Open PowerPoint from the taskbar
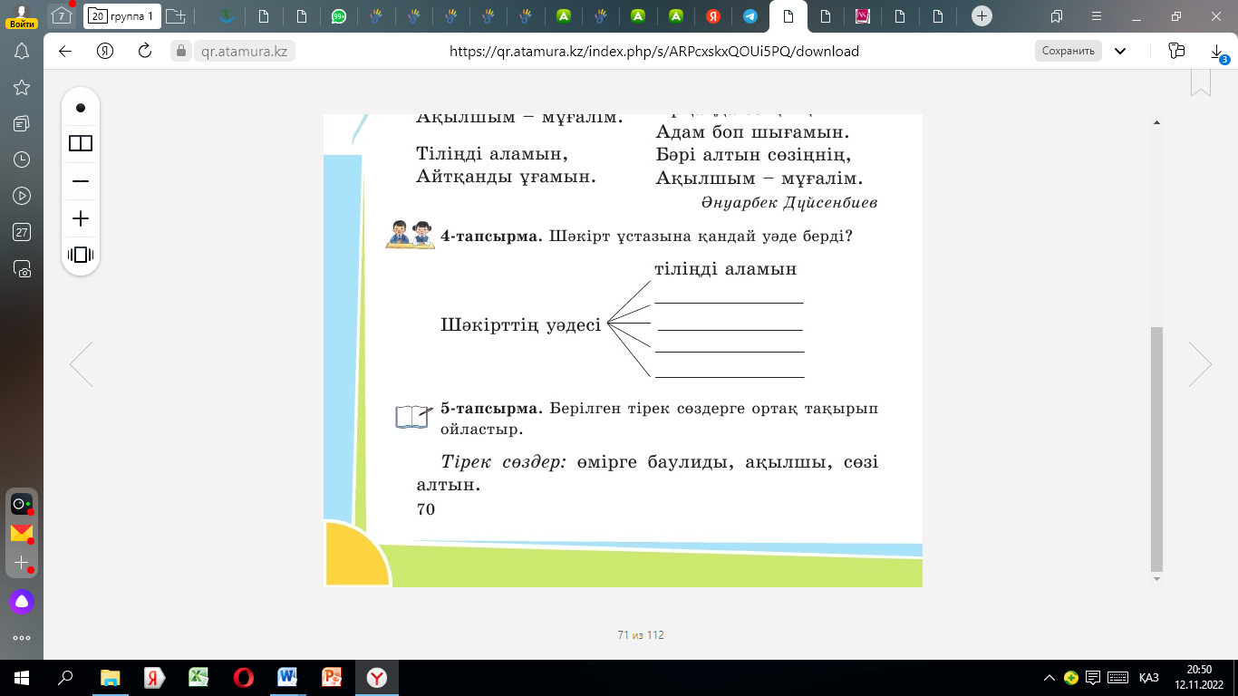 pyautogui.click(x=332, y=677)
